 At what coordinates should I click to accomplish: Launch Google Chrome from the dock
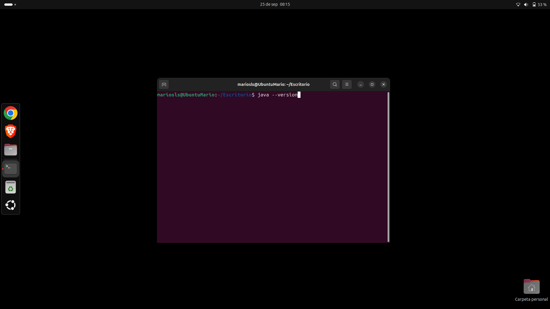pos(11,113)
